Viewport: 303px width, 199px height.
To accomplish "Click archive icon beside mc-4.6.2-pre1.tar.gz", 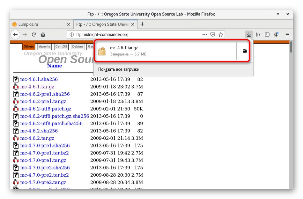I will (16, 102).
